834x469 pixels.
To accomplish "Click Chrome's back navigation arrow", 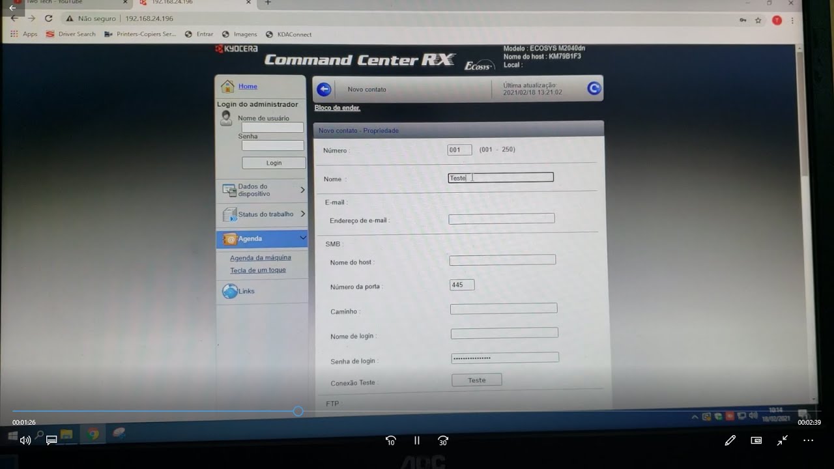I will pyautogui.click(x=14, y=19).
